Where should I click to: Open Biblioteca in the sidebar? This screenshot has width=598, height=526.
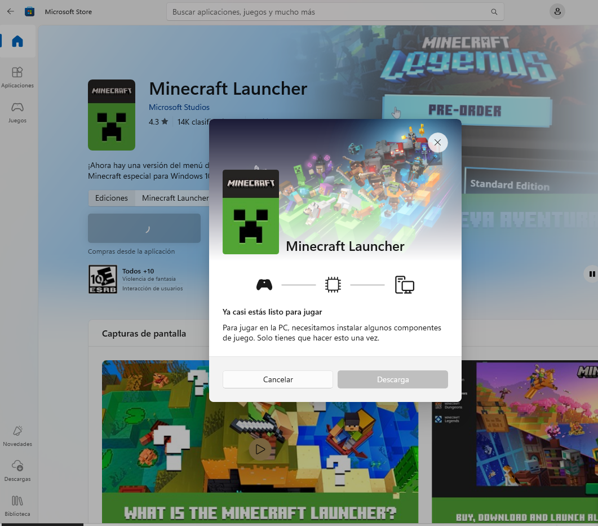point(17,506)
